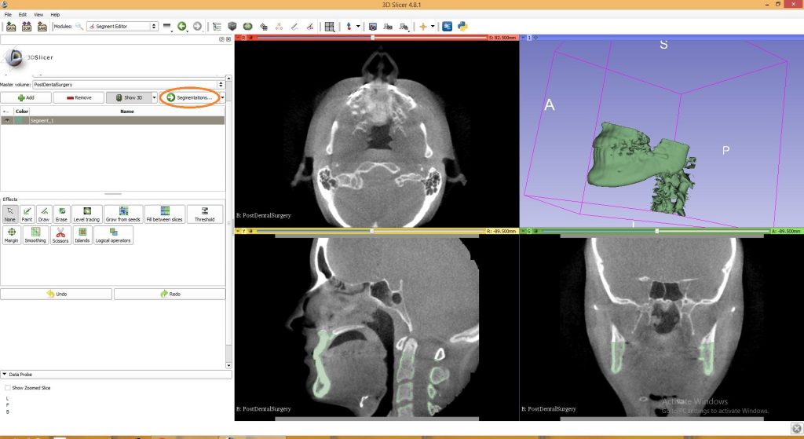Toggle the green slice view pin icon
This screenshot has width=804, height=439.
pyautogui.click(x=524, y=232)
